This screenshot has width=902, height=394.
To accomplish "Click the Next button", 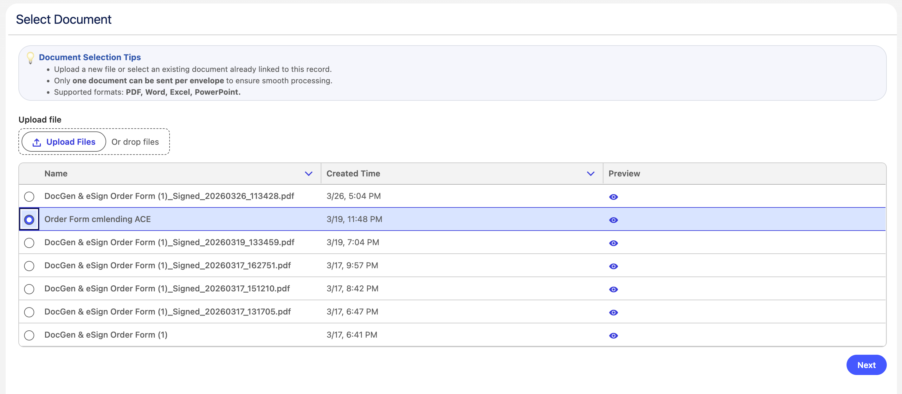I will coord(866,365).
